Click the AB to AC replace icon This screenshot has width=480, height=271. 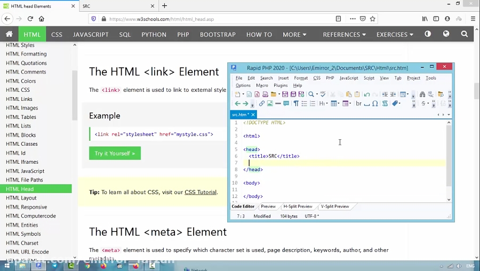click(431, 94)
